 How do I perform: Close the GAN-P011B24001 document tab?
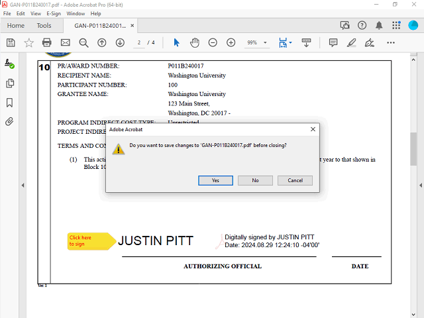click(132, 25)
